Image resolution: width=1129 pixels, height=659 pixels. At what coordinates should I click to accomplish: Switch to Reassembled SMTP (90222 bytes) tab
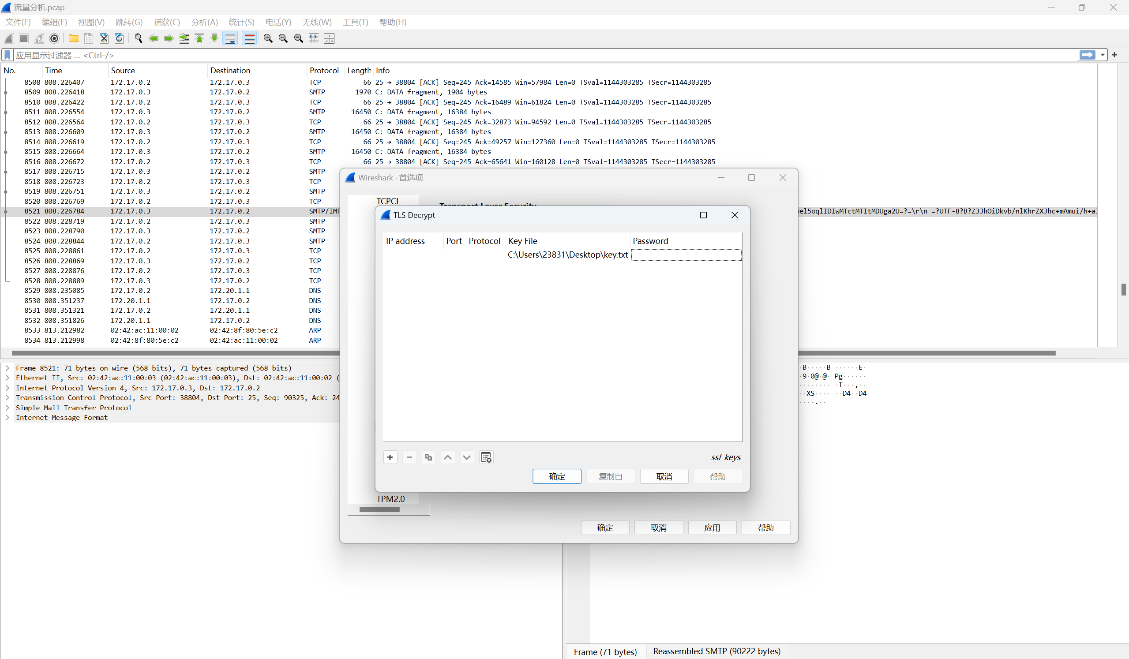pos(716,652)
